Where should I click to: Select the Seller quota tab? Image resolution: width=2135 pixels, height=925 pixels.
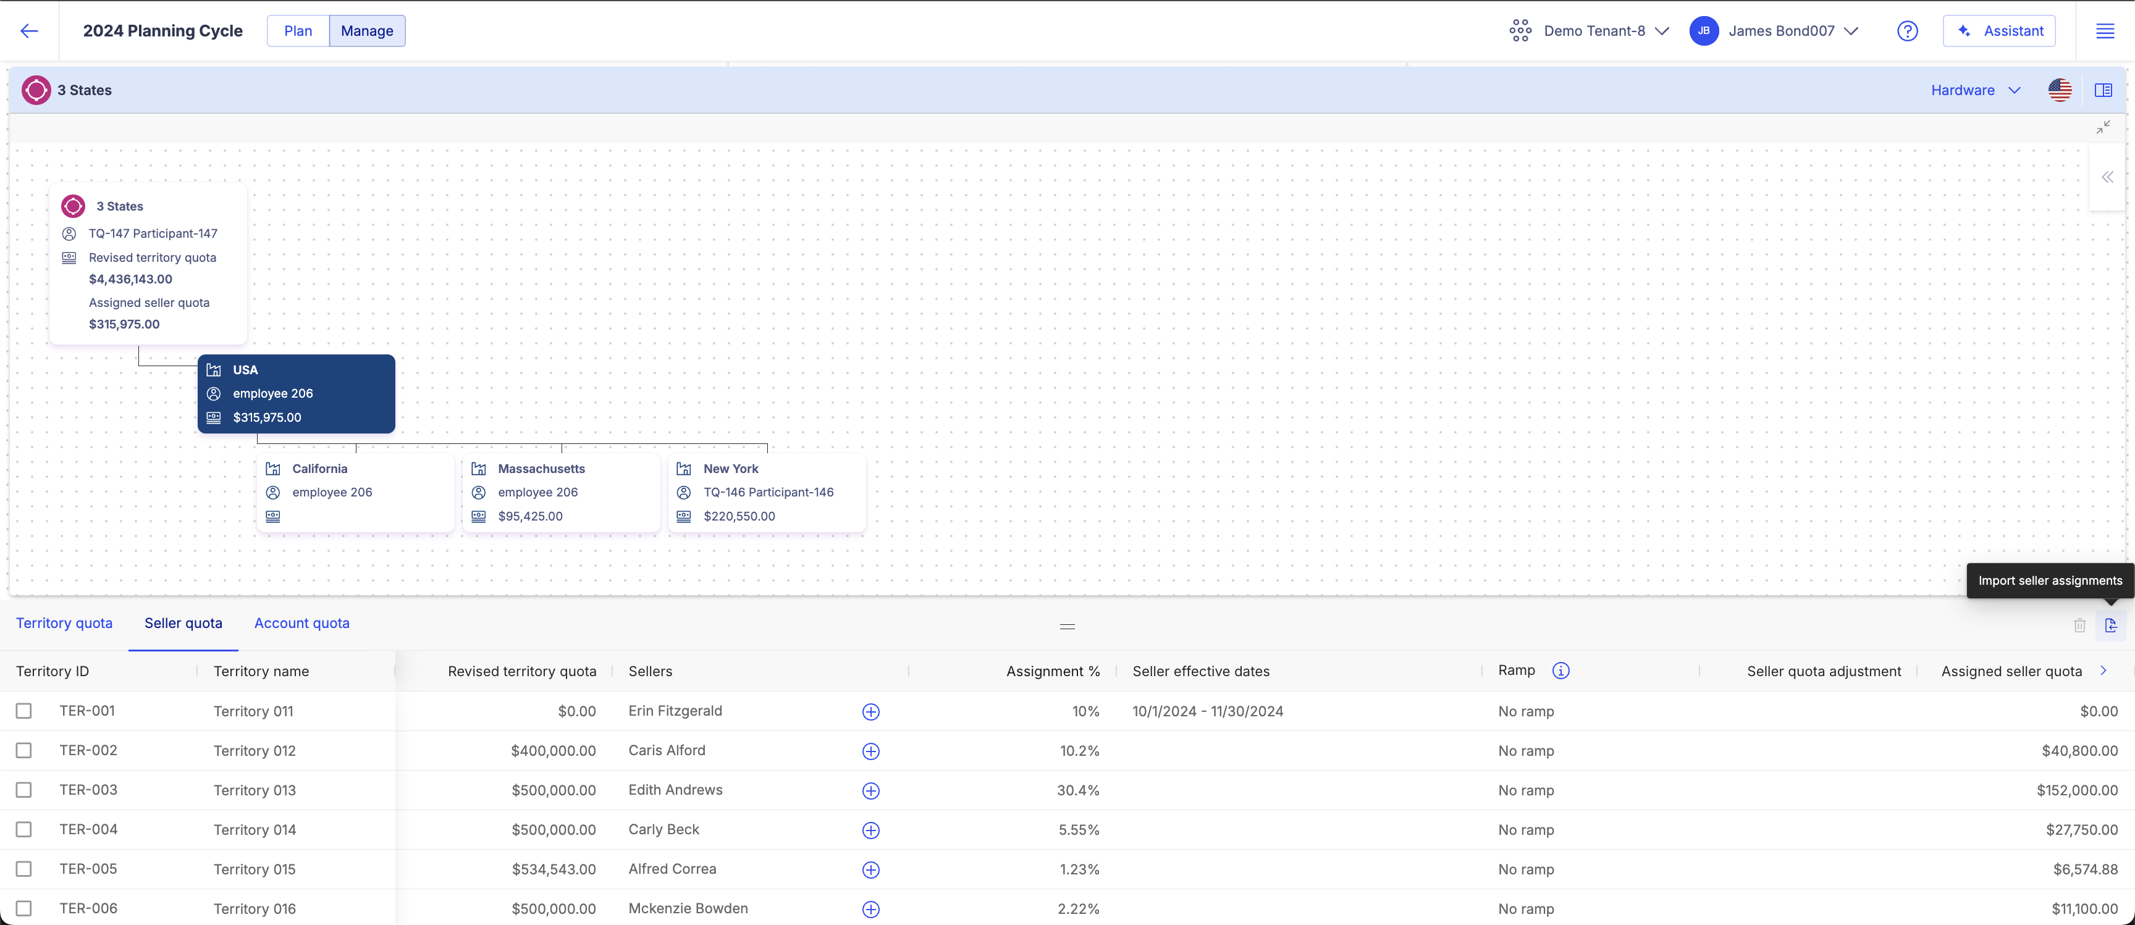coord(183,623)
